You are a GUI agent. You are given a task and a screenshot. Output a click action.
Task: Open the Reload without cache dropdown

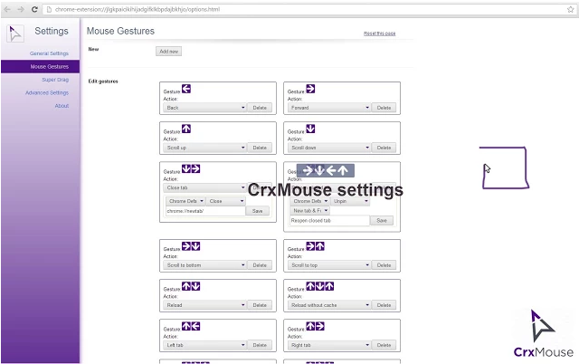click(328, 305)
